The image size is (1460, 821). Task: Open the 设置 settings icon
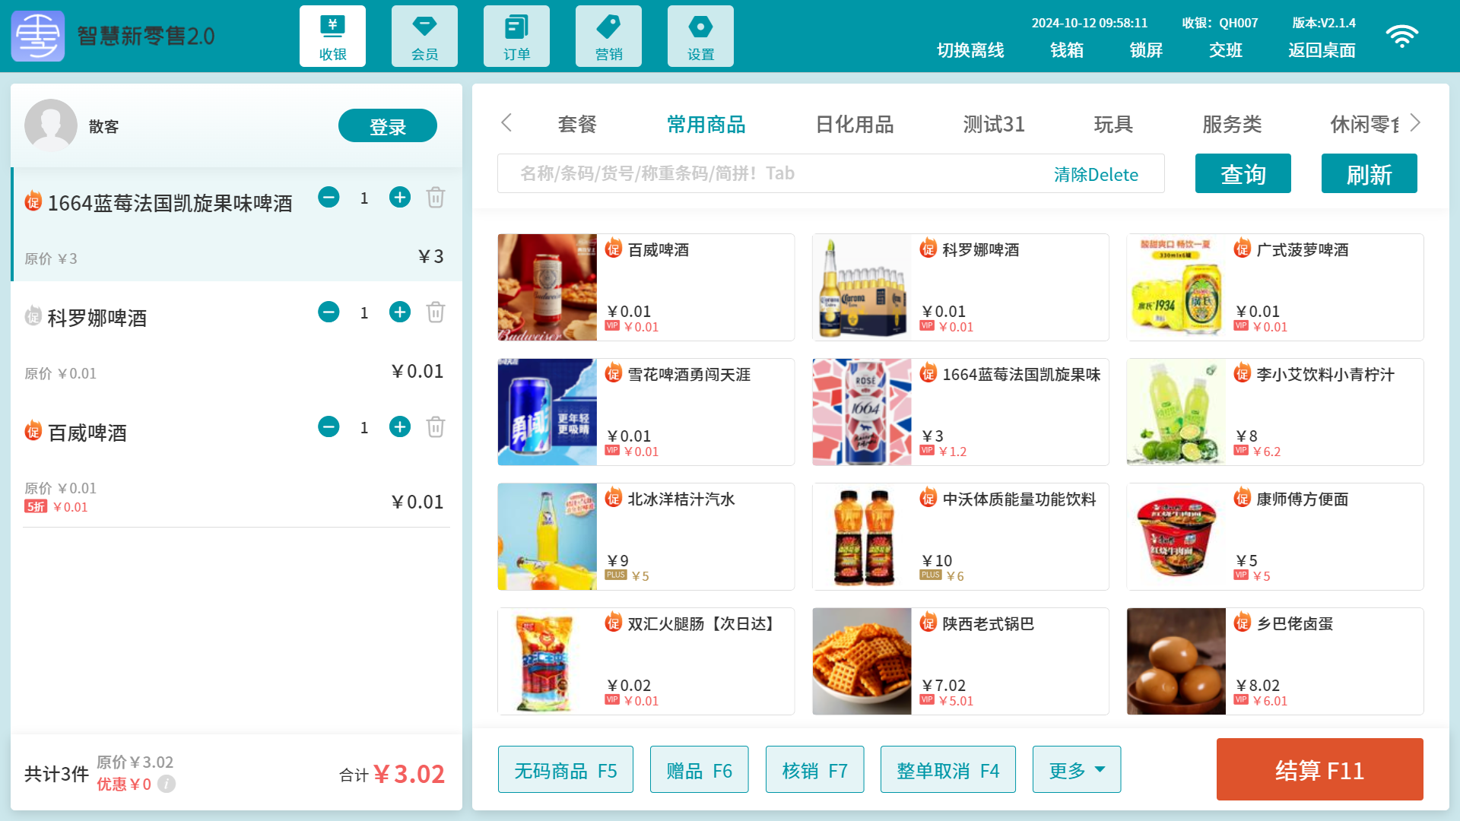tap(700, 36)
